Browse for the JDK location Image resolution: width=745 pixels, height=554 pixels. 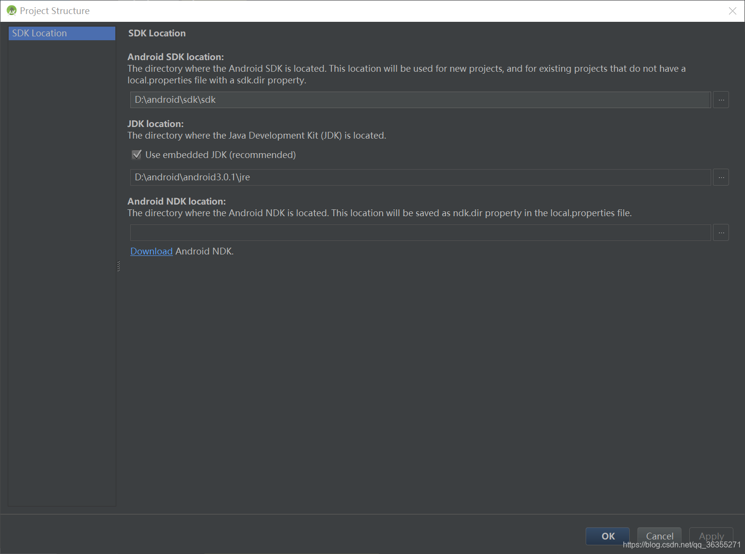[x=721, y=177]
